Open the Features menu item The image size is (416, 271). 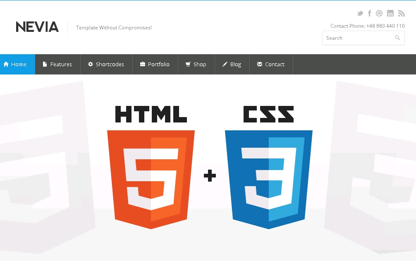(x=57, y=64)
